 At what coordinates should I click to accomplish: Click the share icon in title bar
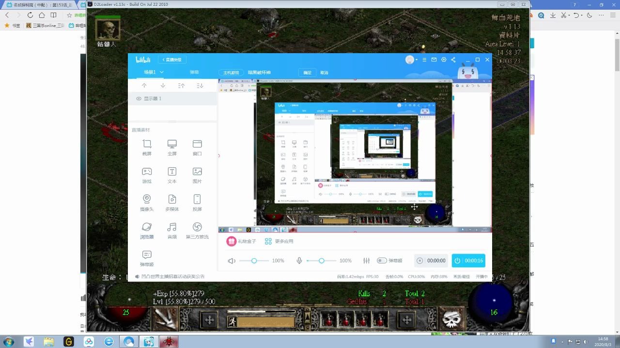click(453, 59)
